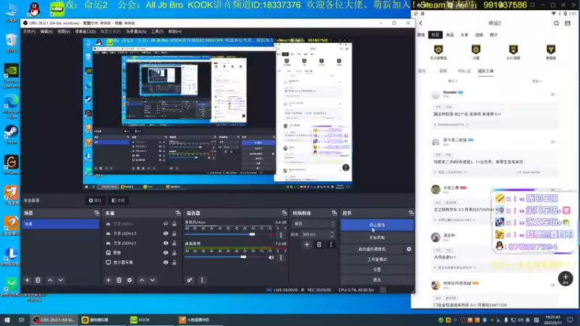Mute 桌面音频 speaker icon
The width and height of the screenshot is (580, 326).
pos(271,257)
